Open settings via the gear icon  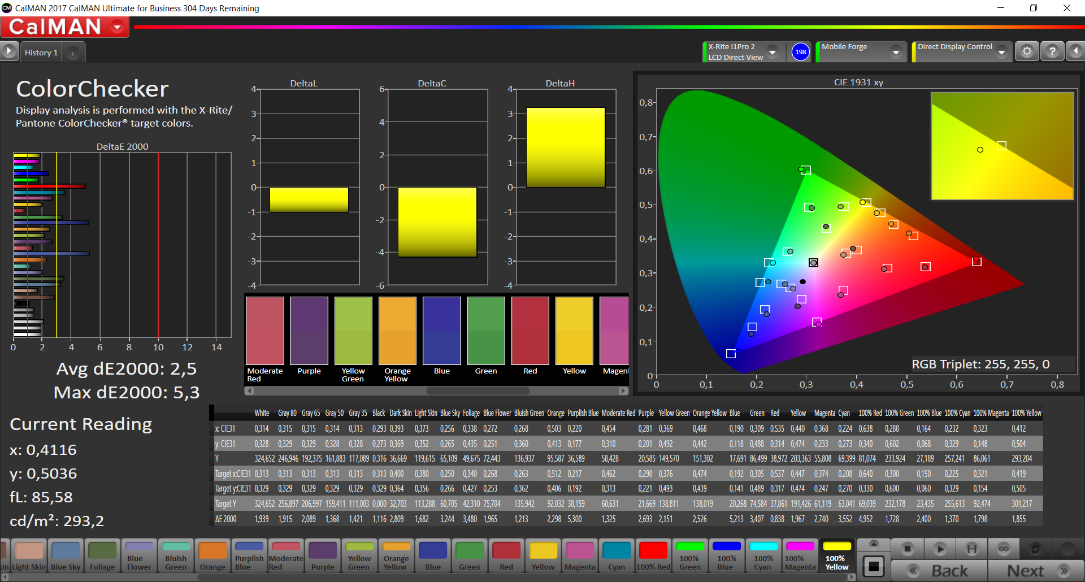(1027, 51)
